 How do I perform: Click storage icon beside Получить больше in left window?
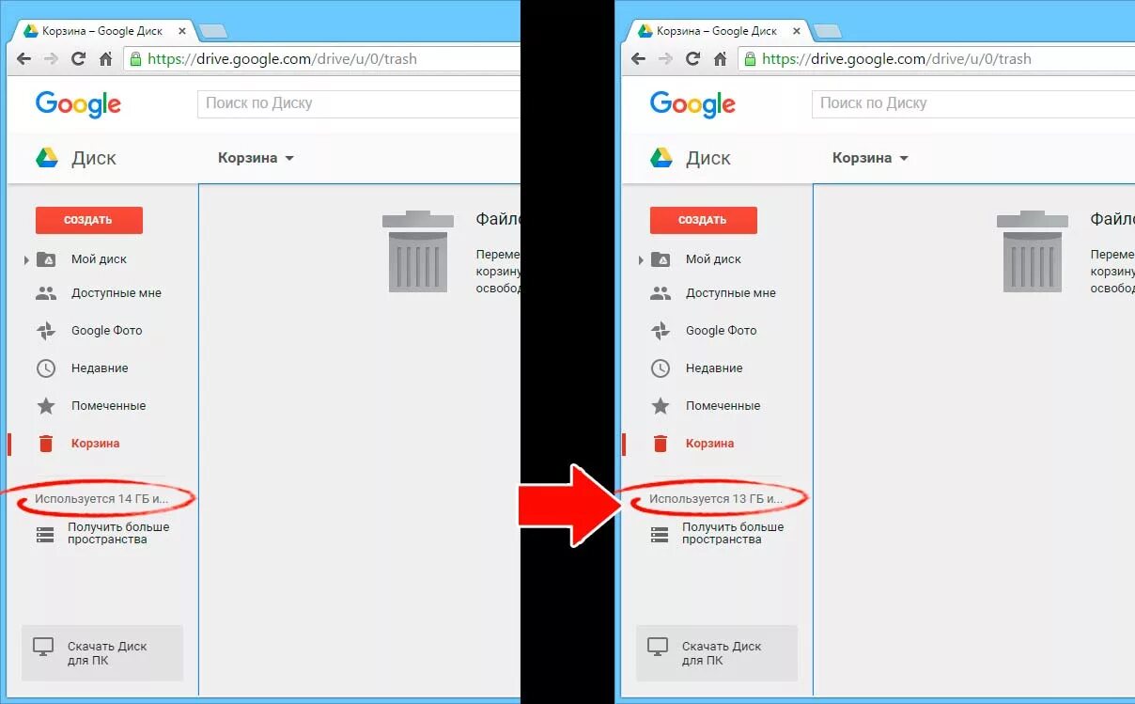[45, 534]
